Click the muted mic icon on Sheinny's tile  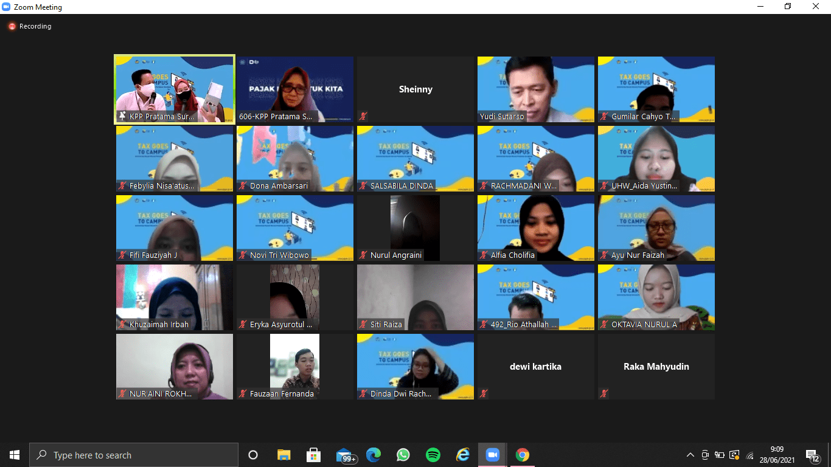363,116
